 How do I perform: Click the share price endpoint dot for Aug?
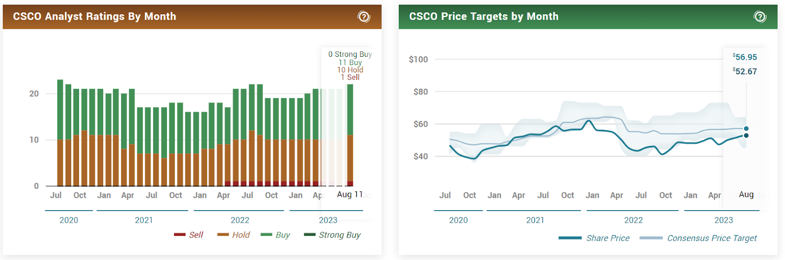point(746,136)
